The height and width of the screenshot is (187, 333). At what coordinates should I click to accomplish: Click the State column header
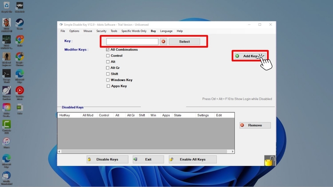(x=184, y=115)
